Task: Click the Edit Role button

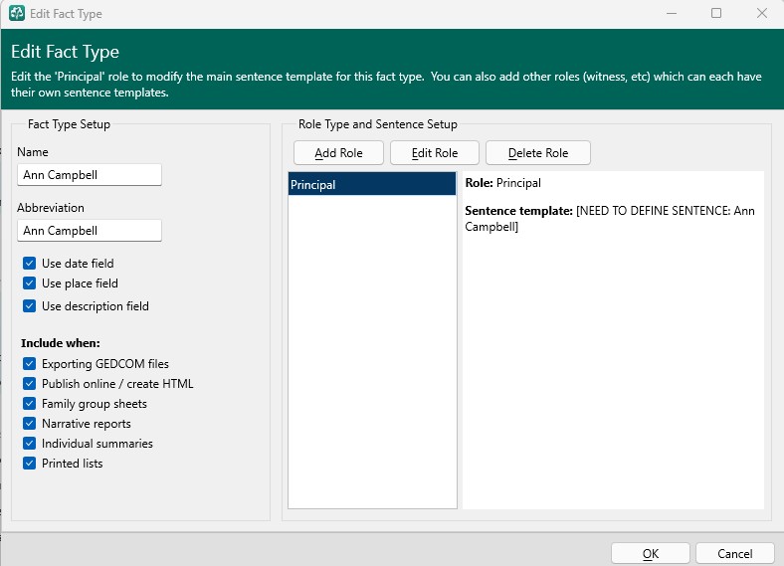Action: pos(434,153)
